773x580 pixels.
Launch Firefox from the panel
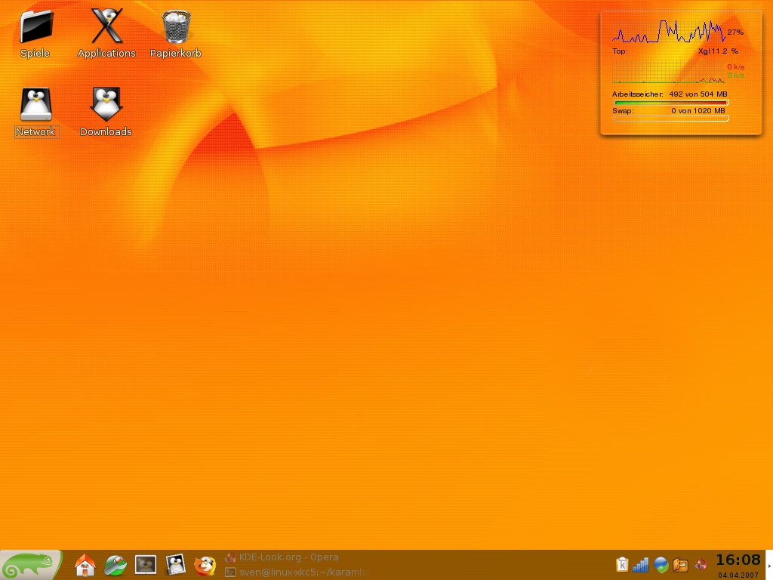tap(205, 565)
